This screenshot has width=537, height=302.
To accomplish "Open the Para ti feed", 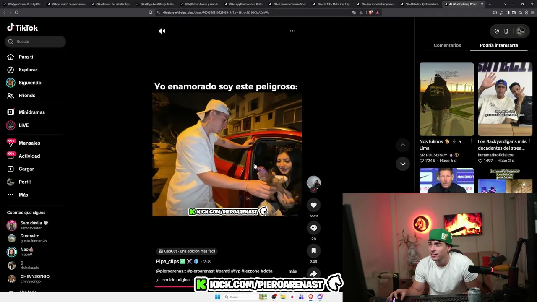I will (x=26, y=57).
